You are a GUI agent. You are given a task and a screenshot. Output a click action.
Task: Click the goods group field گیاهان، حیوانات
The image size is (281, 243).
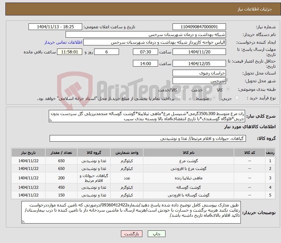coord(148,138)
